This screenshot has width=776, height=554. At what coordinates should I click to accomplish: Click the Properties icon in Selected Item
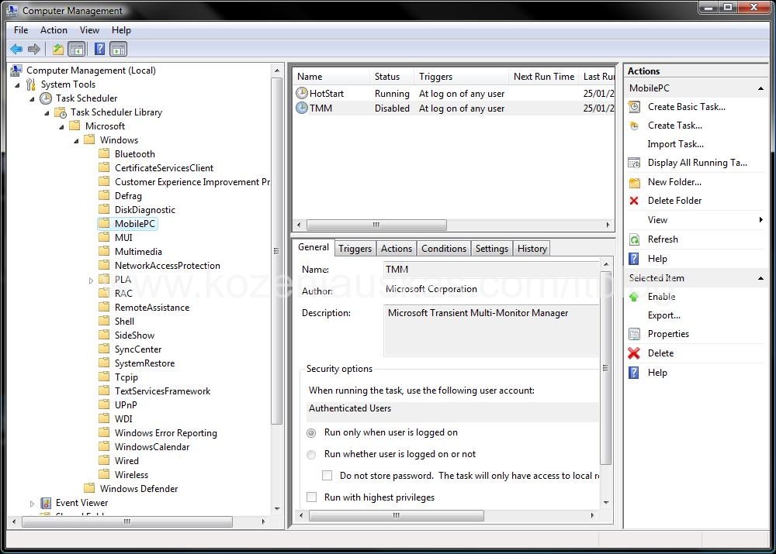point(634,334)
